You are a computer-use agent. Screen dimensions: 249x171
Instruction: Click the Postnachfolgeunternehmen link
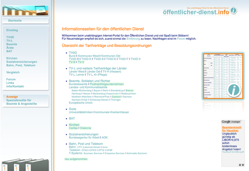pos(107,84)
